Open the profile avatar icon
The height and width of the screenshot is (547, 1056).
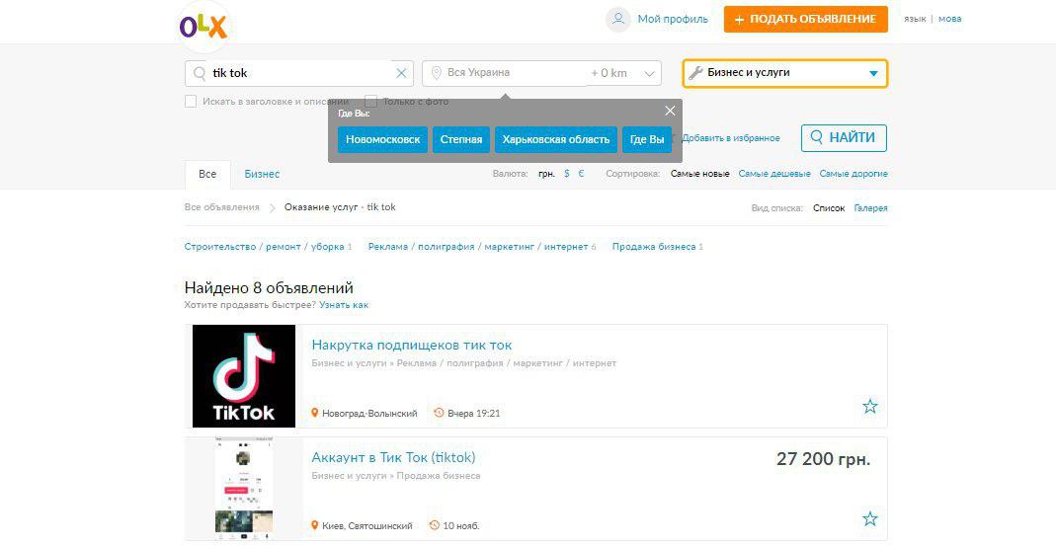click(618, 19)
